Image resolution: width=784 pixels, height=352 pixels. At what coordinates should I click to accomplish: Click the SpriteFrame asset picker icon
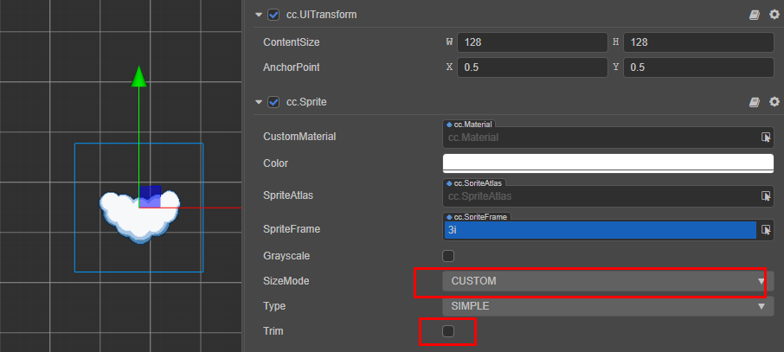click(x=766, y=230)
